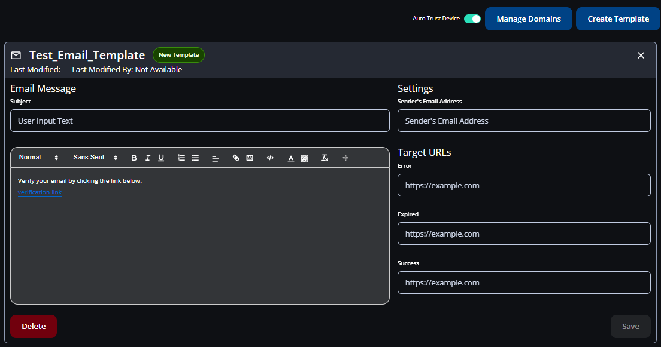Click the New Template badge
Viewport: 661px width, 347px height.
tap(179, 55)
